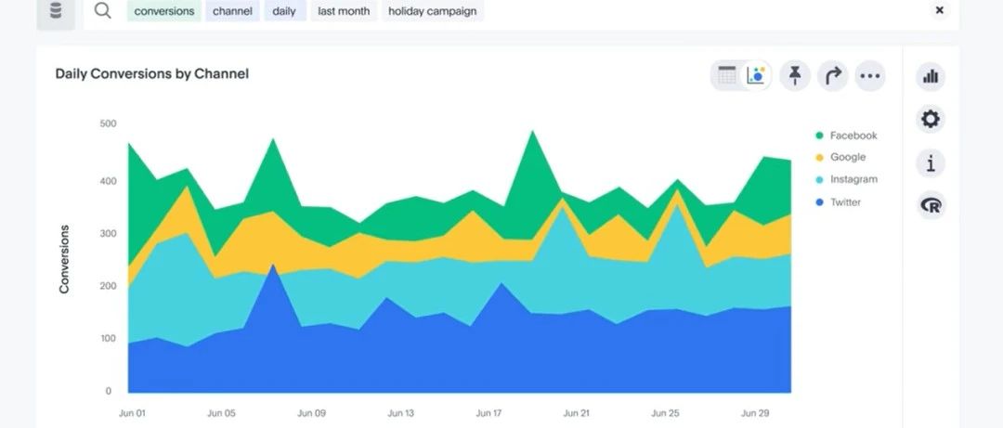
Task: Open the data source database icon
Action: [x=56, y=11]
